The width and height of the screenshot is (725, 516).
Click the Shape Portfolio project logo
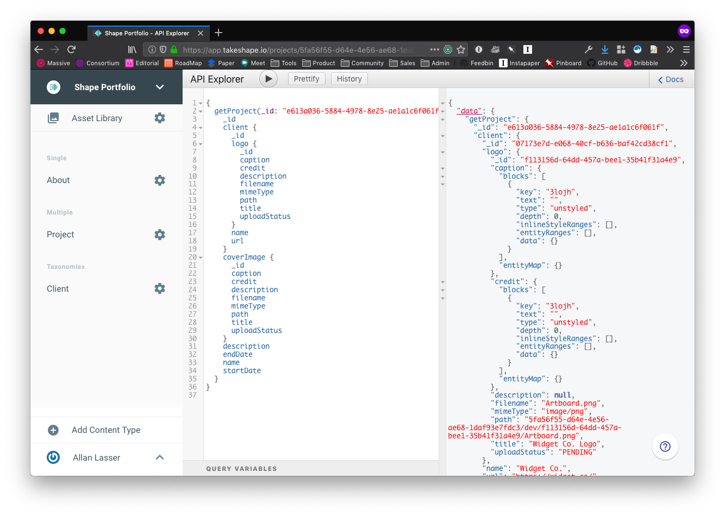(x=54, y=87)
